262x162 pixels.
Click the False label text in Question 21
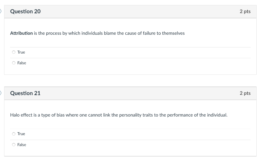point(21,145)
